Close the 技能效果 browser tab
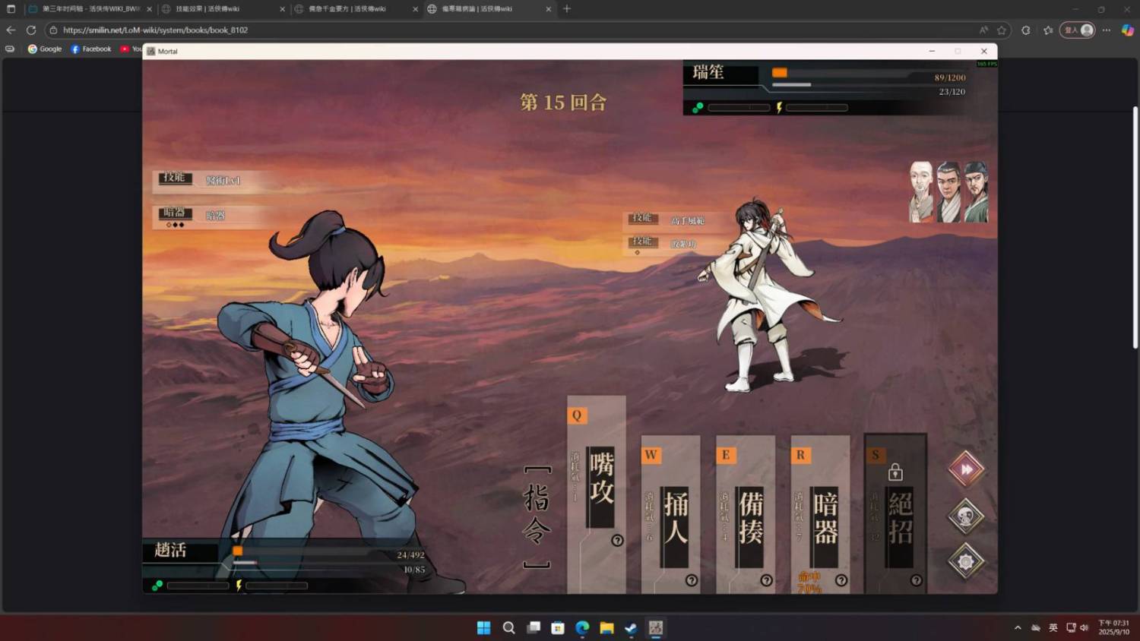The image size is (1140, 641). click(283, 9)
